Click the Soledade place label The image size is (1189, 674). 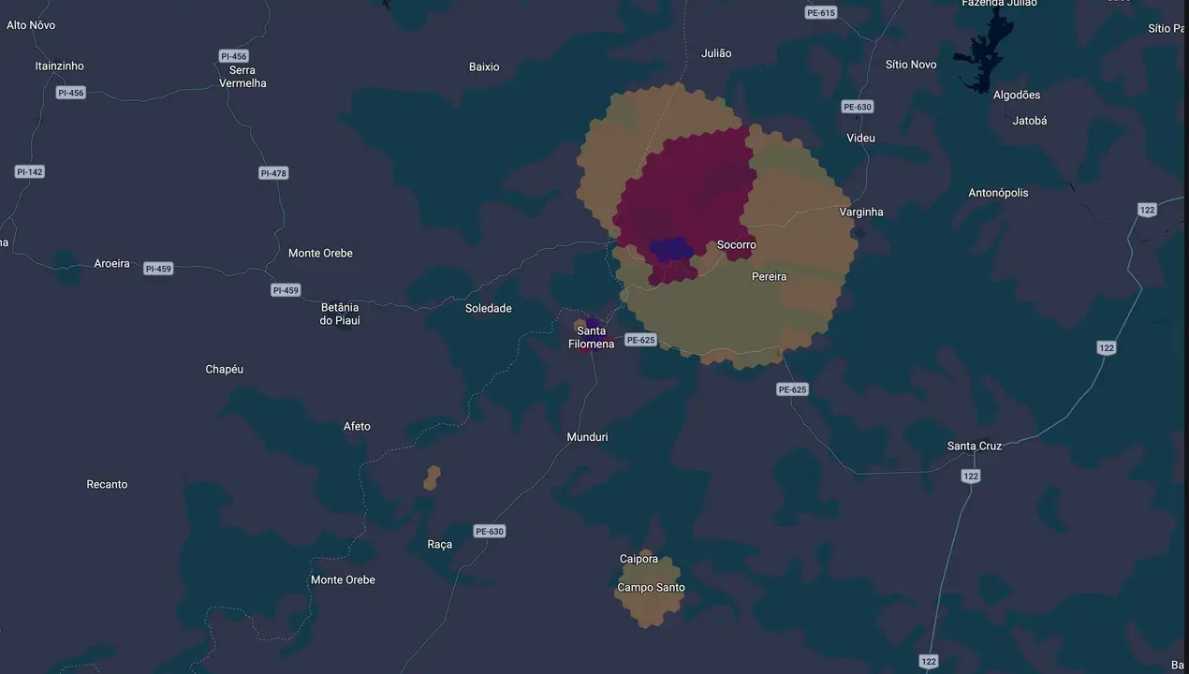point(489,309)
